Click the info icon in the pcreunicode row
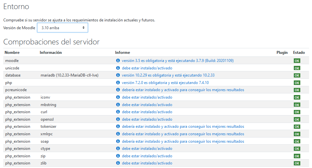Viewport: 312px width, 168px height. (x=118, y=90)
